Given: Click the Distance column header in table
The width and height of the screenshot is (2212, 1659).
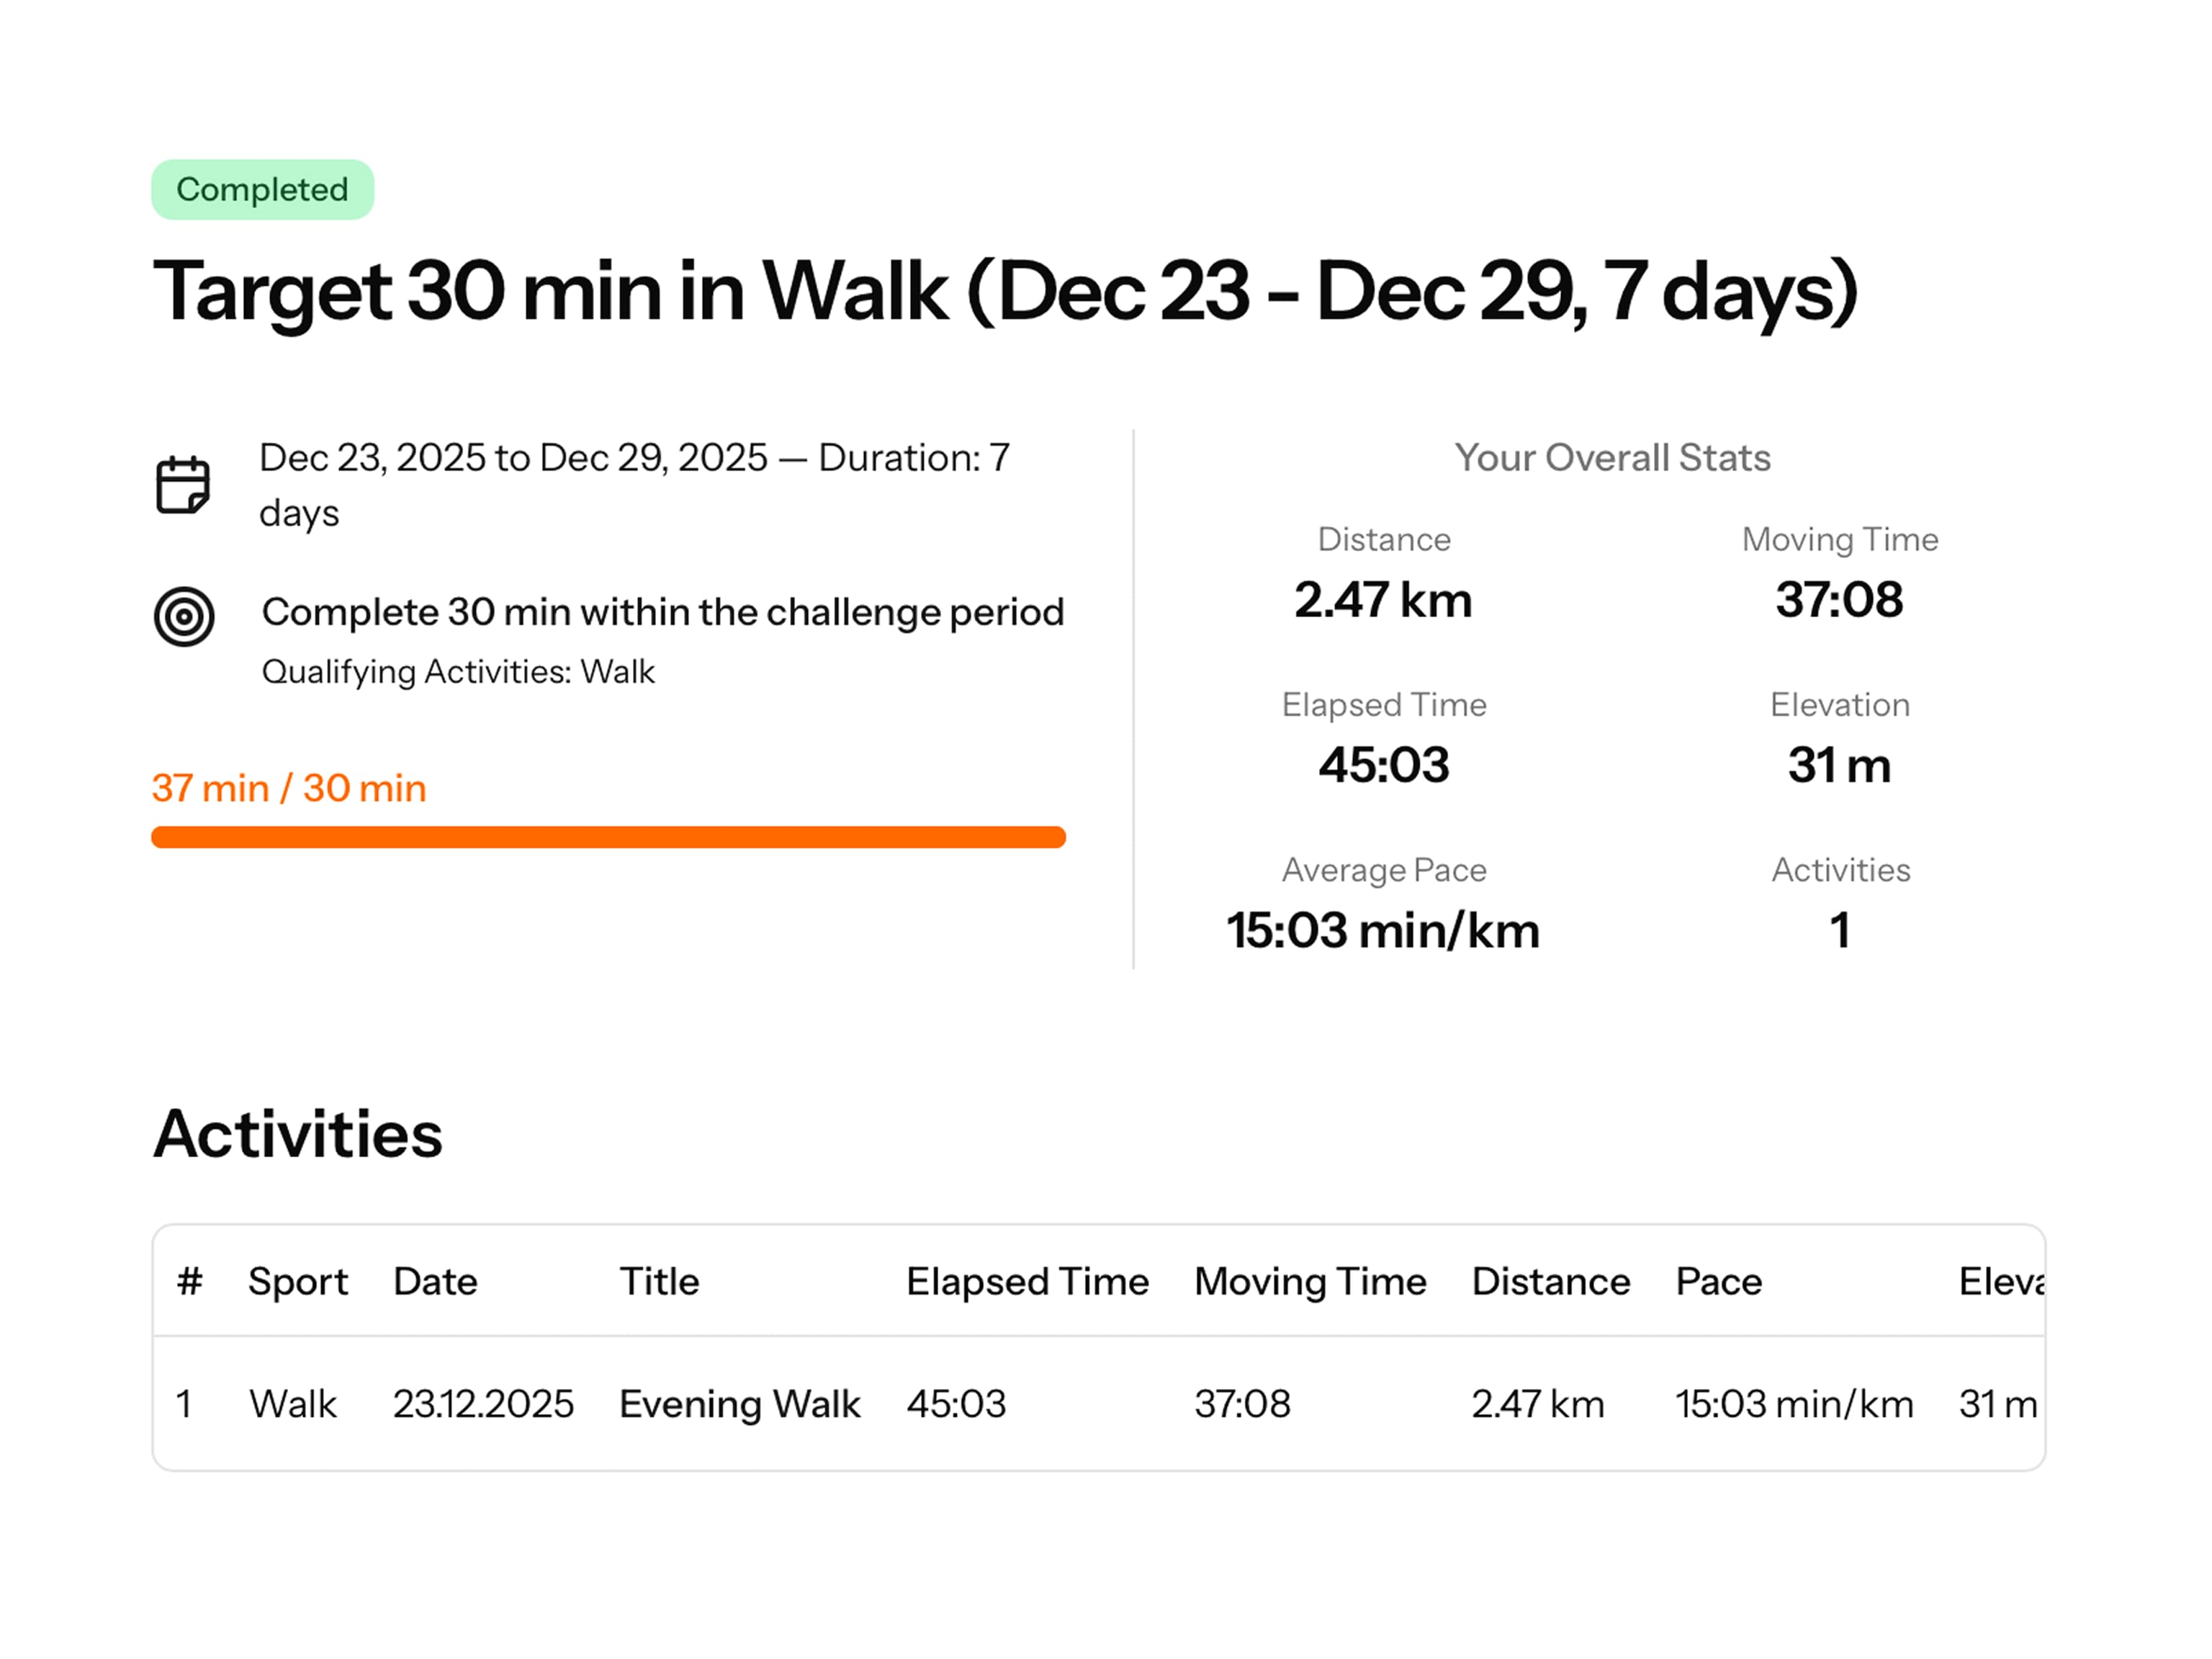Looking at the screenshot, I should (1550, 1281).
